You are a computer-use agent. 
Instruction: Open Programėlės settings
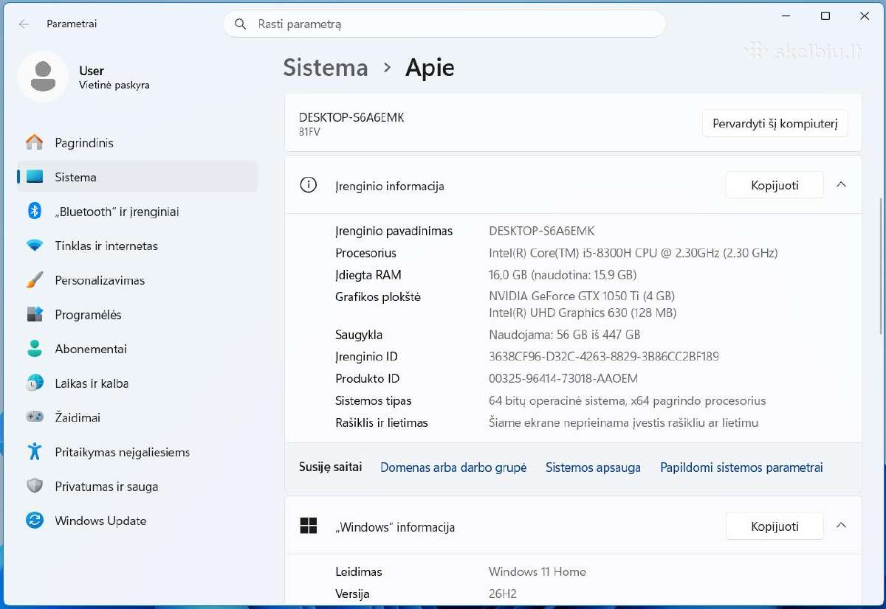137,314
